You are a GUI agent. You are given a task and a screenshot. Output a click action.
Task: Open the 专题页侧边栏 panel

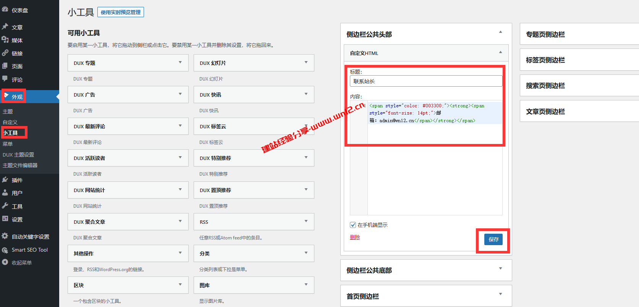(579, 34)
